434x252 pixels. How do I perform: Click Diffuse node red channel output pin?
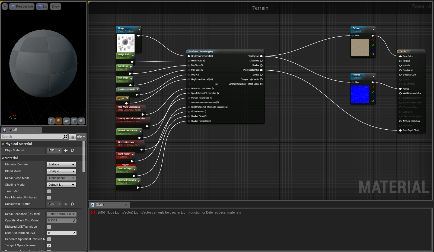point(373,40)
